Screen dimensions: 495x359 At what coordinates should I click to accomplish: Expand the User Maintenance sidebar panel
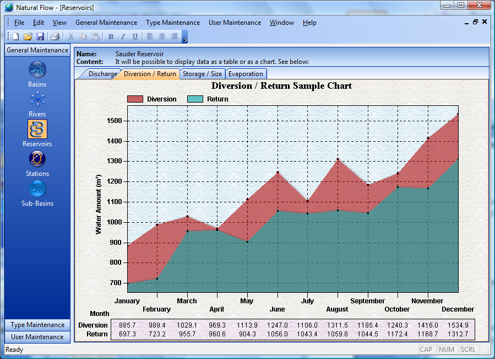pos(37,337)
